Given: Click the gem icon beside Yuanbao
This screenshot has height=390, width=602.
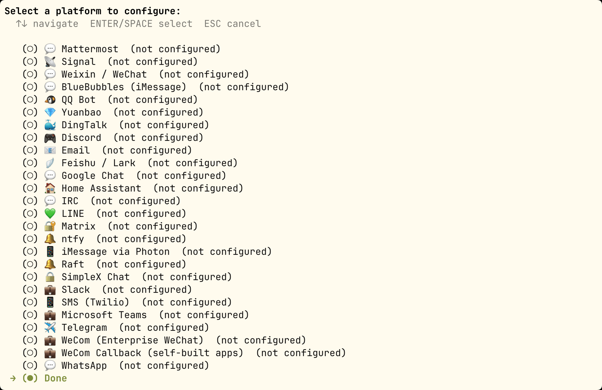Looking at the screenshot, I should click(50, 112).
